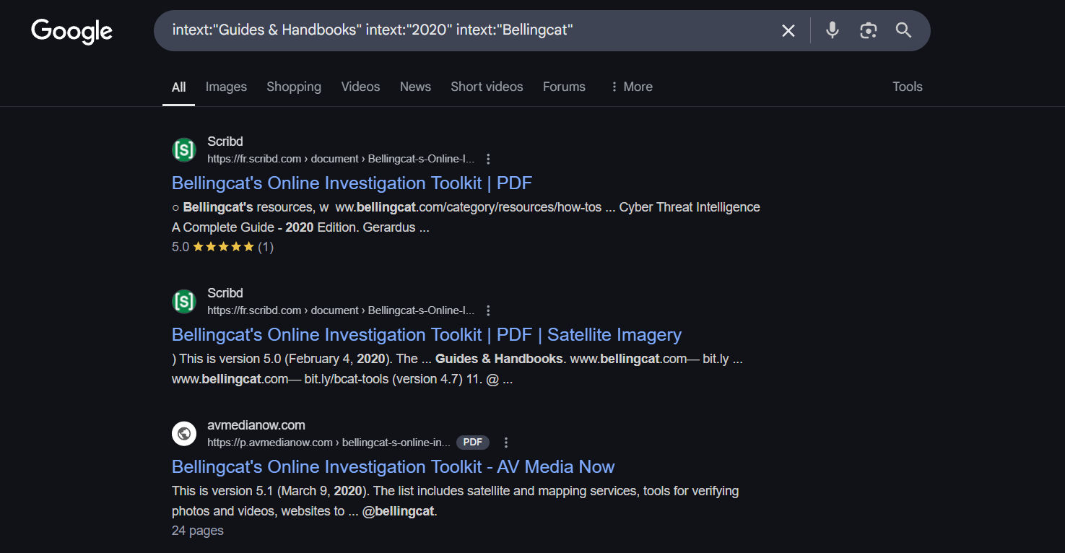Open the Tools filter options
Viewport: 1065px width, 553px height.
pos(907,87)
